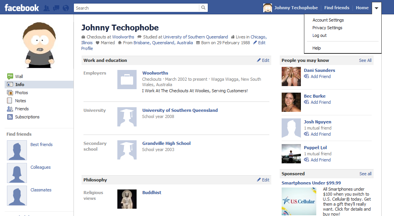Click pencil icon beside Philosophy Edit
Screen dimensions: 394x216
point(259,179)
